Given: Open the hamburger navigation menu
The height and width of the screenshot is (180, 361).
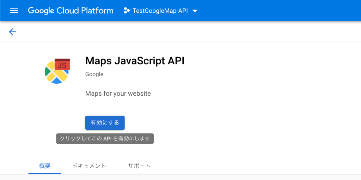Looking at the screenshot, I should [x=14, y=11].
